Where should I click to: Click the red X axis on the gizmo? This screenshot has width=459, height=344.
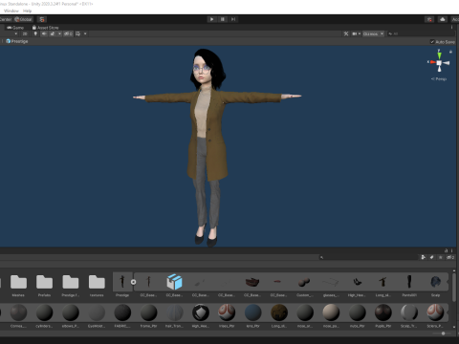pos(432,62)
